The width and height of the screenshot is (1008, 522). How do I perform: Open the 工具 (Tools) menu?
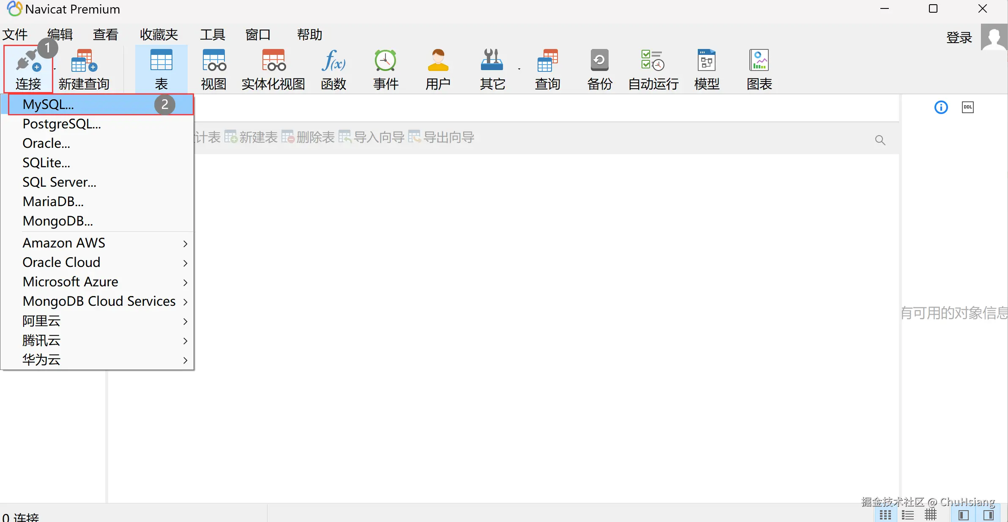pos(212,35)
